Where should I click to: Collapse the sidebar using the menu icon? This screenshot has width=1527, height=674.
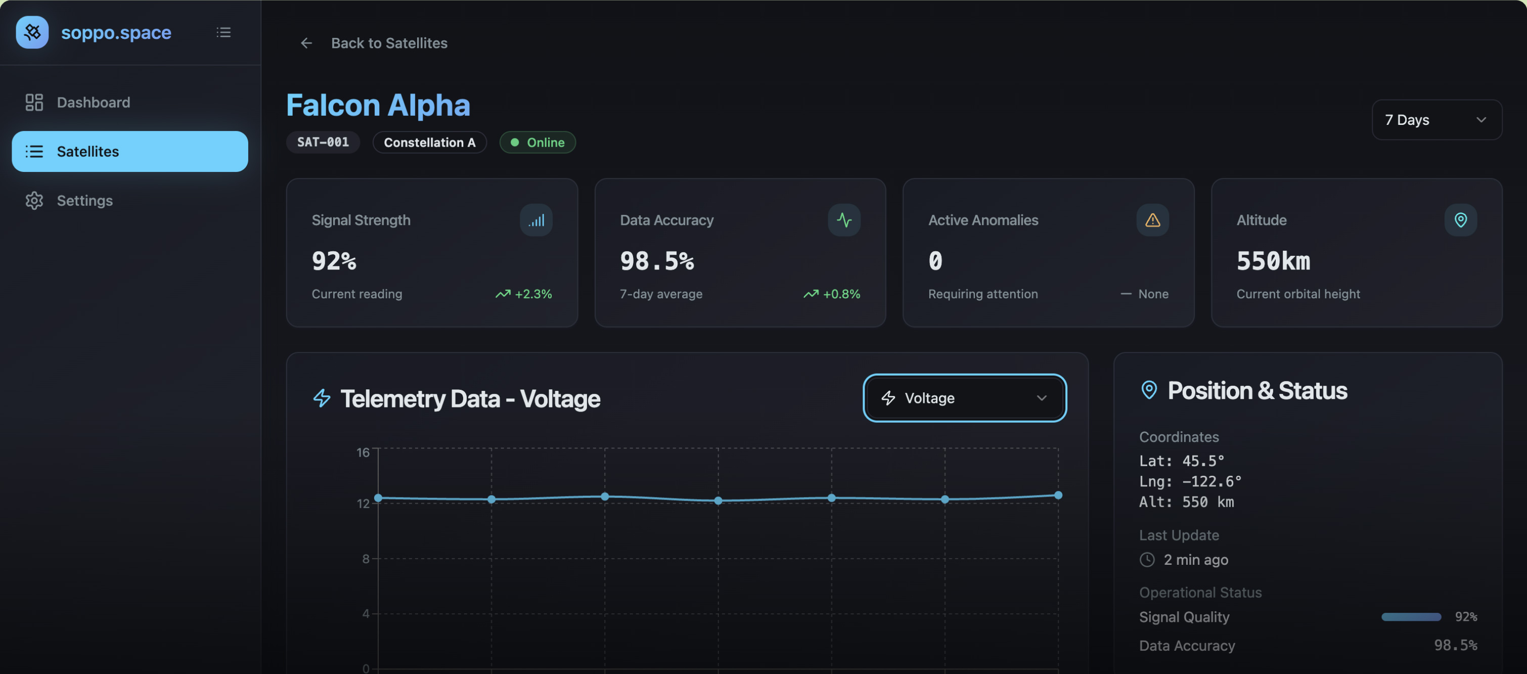(223, 32)
